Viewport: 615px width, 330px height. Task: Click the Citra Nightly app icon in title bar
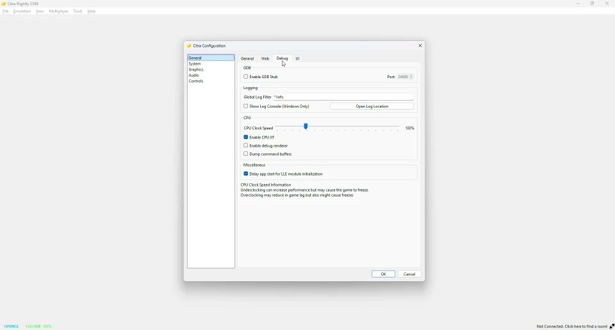coord(4,4)
